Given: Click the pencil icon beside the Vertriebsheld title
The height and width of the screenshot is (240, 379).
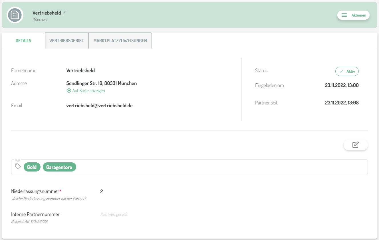Looking at the screenshot, I should 65,12.
